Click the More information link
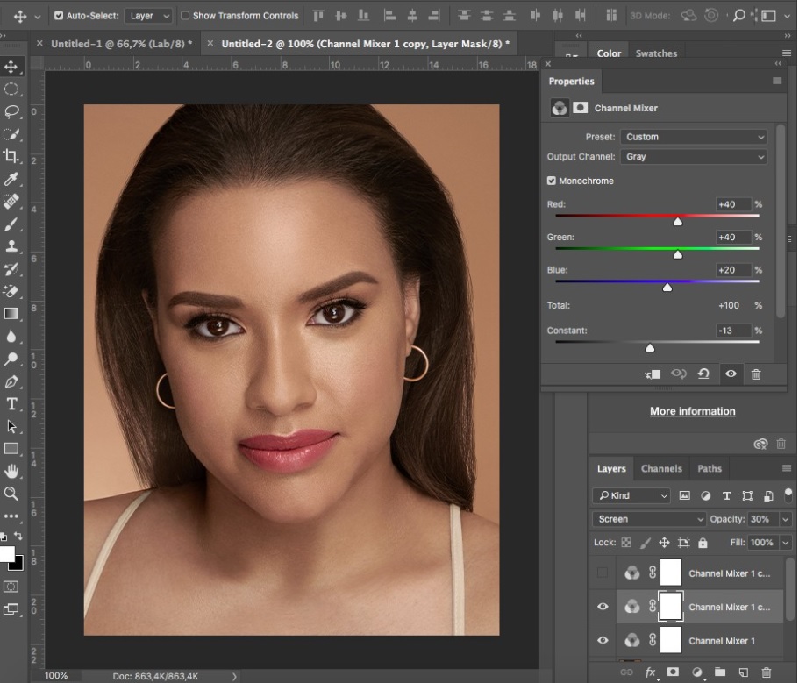Screen dimensions: 799x683 point(692,411)
